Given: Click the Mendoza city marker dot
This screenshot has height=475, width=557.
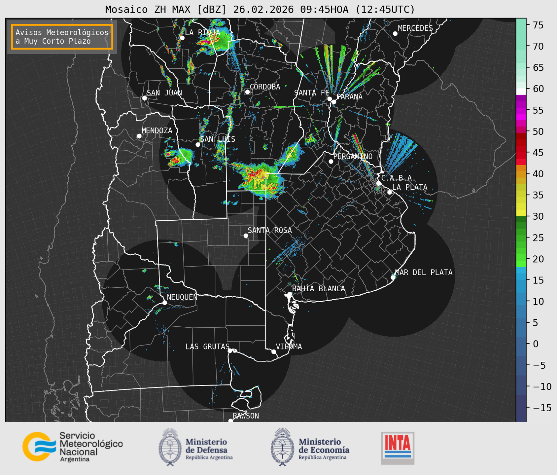Looking at the screenshot, I should click(139, 136).
